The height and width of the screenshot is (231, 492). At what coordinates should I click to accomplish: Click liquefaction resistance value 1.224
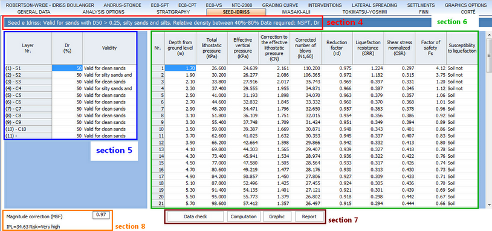(368, 68)
